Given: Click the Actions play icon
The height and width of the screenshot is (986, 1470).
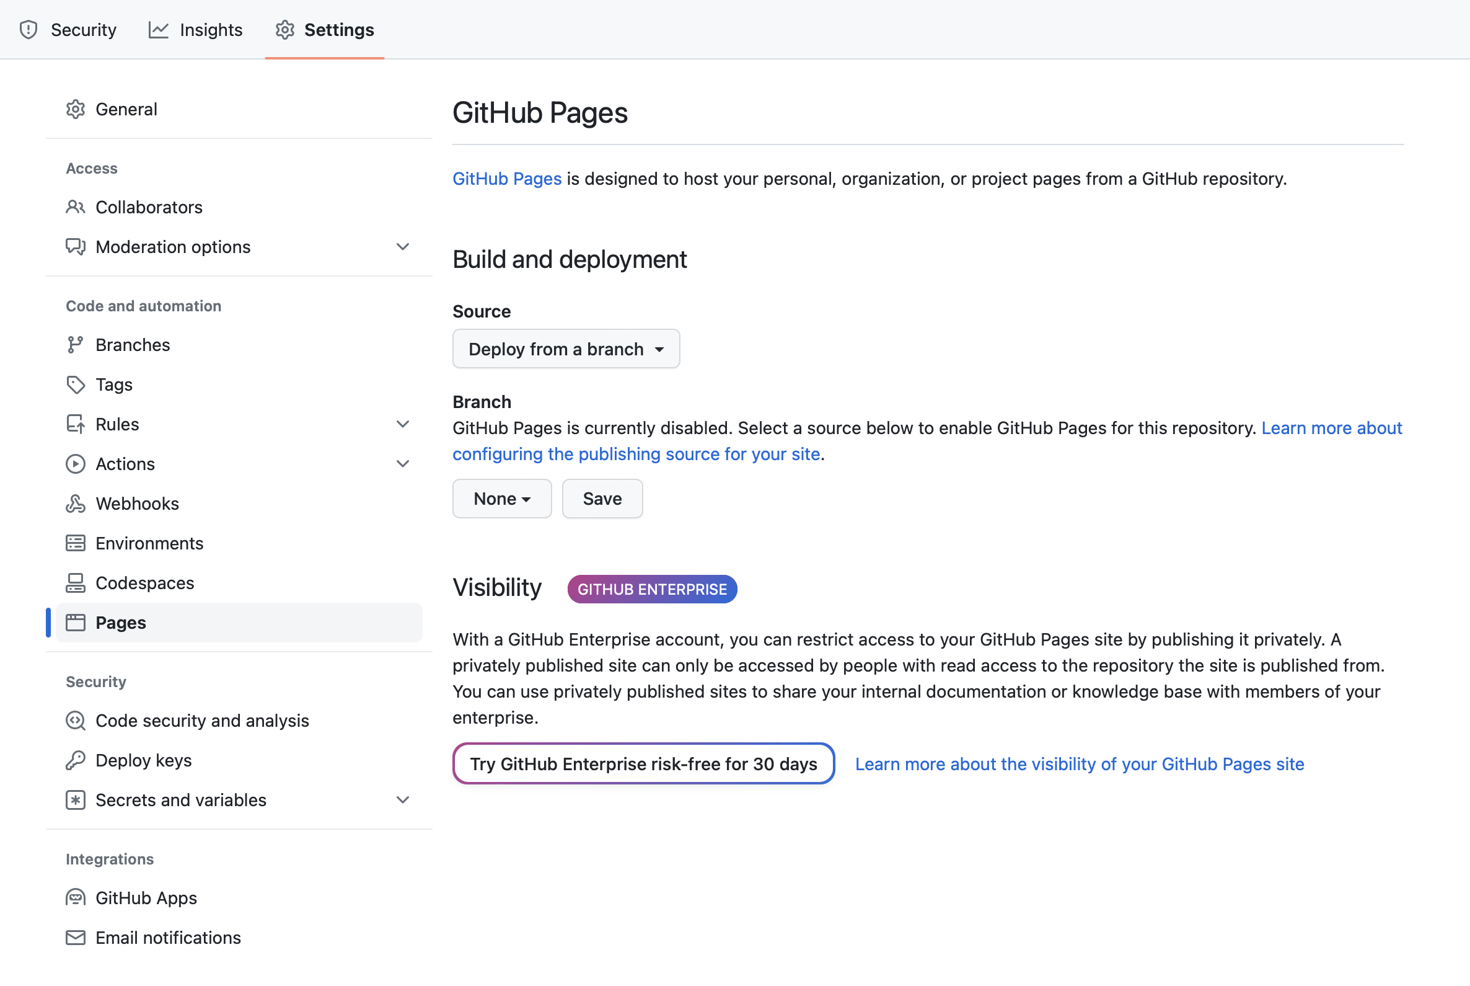Looking at the screenshot, I should click(x=76, y=463).
